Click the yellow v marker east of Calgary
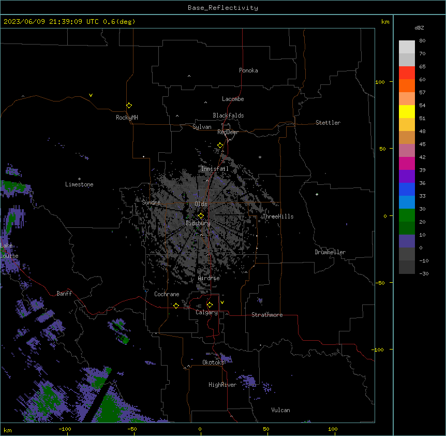This screenshot has height=436, width=446. (222, 302)
